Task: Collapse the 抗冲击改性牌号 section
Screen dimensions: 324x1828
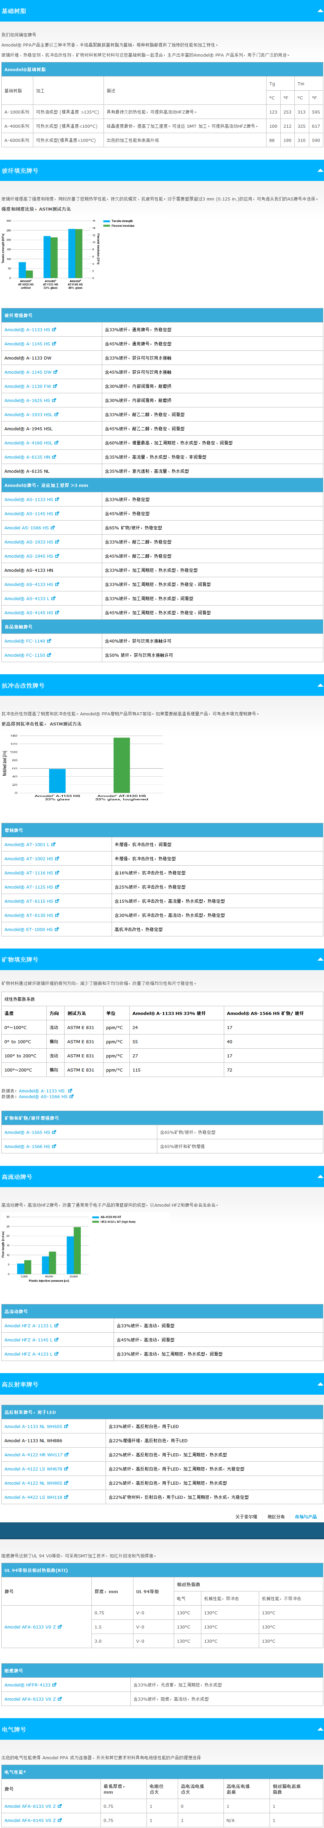Action: (320, 685)
